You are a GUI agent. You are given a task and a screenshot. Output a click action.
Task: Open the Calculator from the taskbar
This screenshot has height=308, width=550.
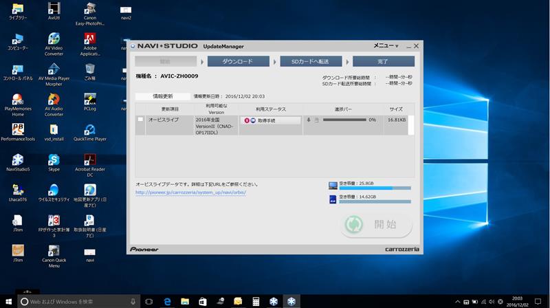[x=256, y=301]
